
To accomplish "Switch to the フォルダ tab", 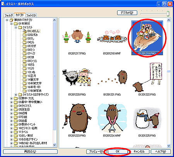I will tap(9, 15).
